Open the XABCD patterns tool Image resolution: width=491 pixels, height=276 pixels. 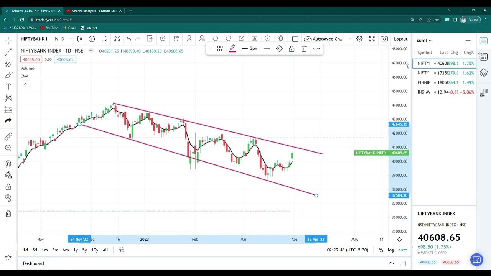pyautogui.click(x=8, y=98)
